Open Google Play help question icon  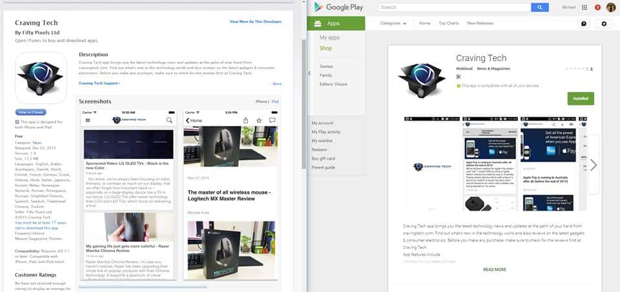point(584,24)
